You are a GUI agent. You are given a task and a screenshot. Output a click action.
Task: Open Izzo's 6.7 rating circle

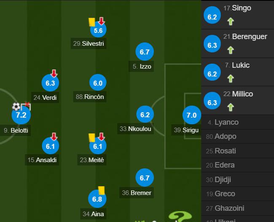pyautogui.click(x=145, y=51)
